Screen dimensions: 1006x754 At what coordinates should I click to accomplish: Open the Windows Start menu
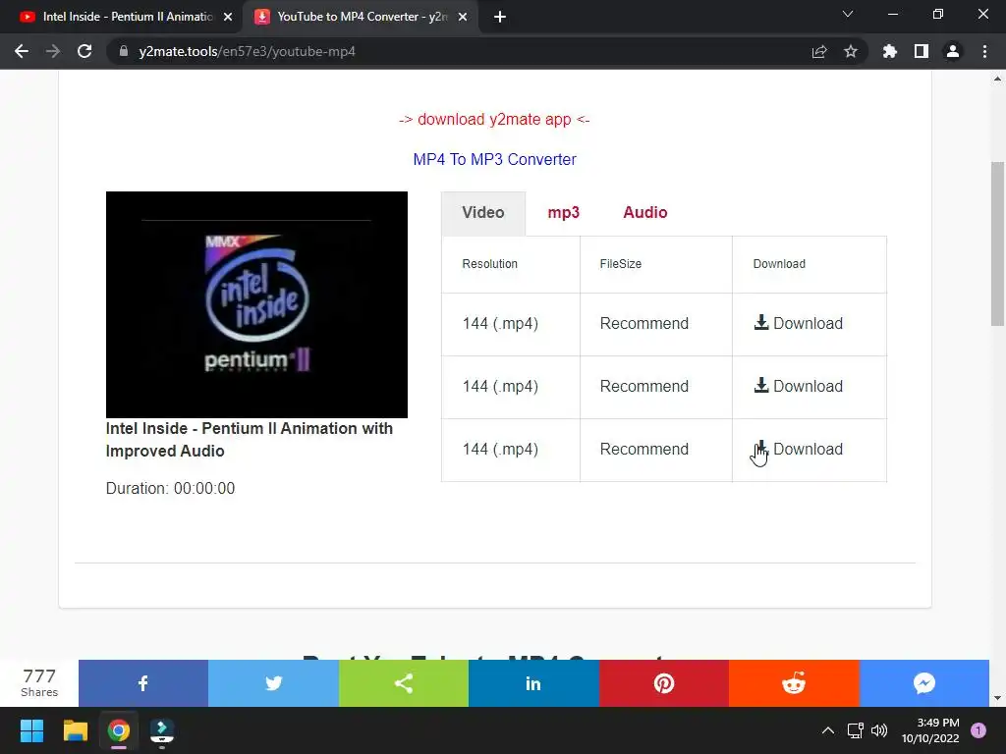31,730
